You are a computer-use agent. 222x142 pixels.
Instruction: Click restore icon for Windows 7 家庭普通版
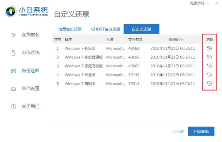tap(209, 57)
